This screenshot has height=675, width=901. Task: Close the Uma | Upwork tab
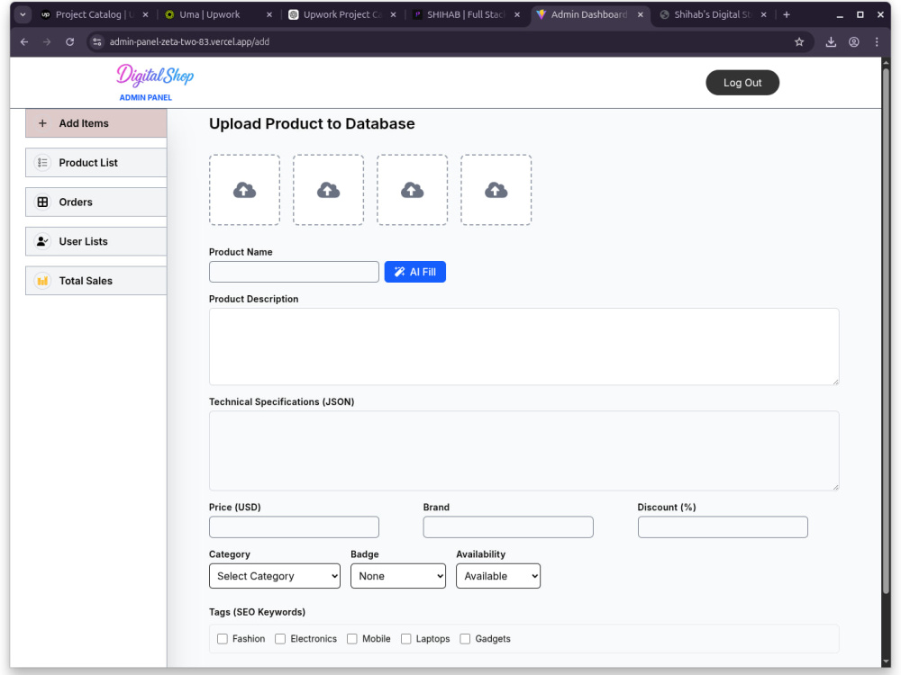point(268,14)
